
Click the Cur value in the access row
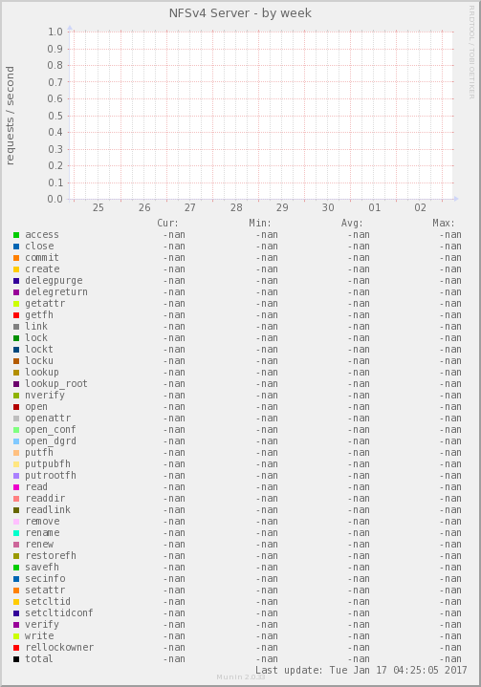(x=174, y=235)
